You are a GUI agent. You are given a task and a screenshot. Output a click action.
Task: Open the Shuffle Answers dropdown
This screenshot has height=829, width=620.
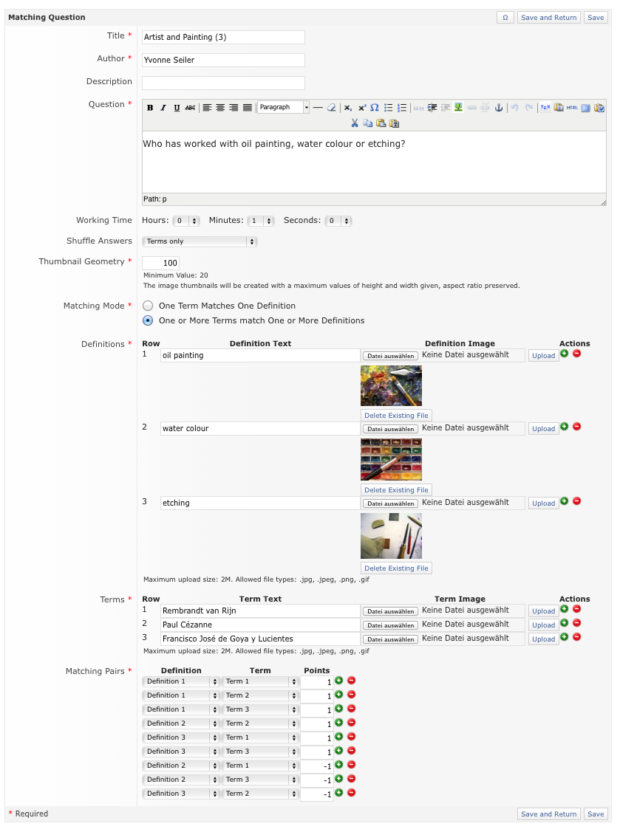point(200,241)
